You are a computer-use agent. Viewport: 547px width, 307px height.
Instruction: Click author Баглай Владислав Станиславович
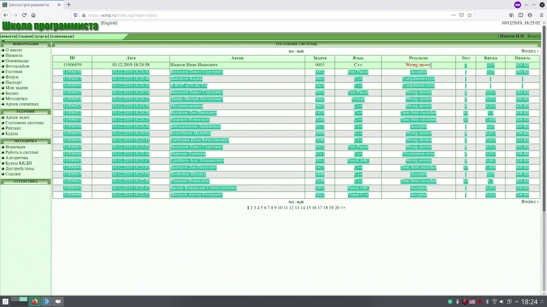point(203,188)
